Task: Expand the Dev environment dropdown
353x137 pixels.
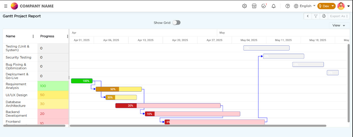Action: pyautogui.click(x=326, y=6)
